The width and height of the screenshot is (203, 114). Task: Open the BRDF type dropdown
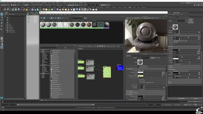click(x=141, y=71)
